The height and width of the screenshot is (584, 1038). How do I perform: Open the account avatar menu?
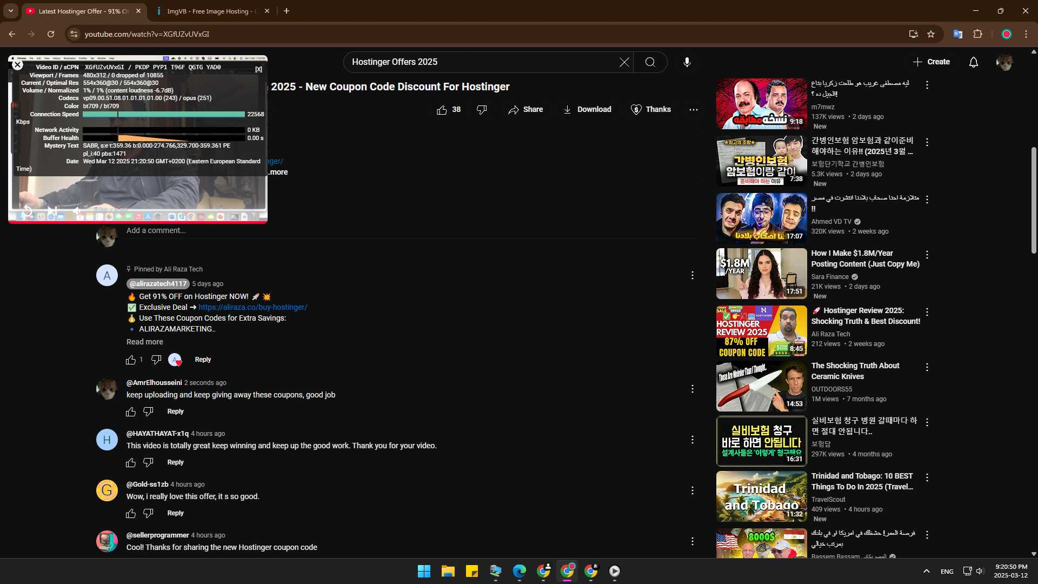pyautogui.click(x=1004, y=62)
